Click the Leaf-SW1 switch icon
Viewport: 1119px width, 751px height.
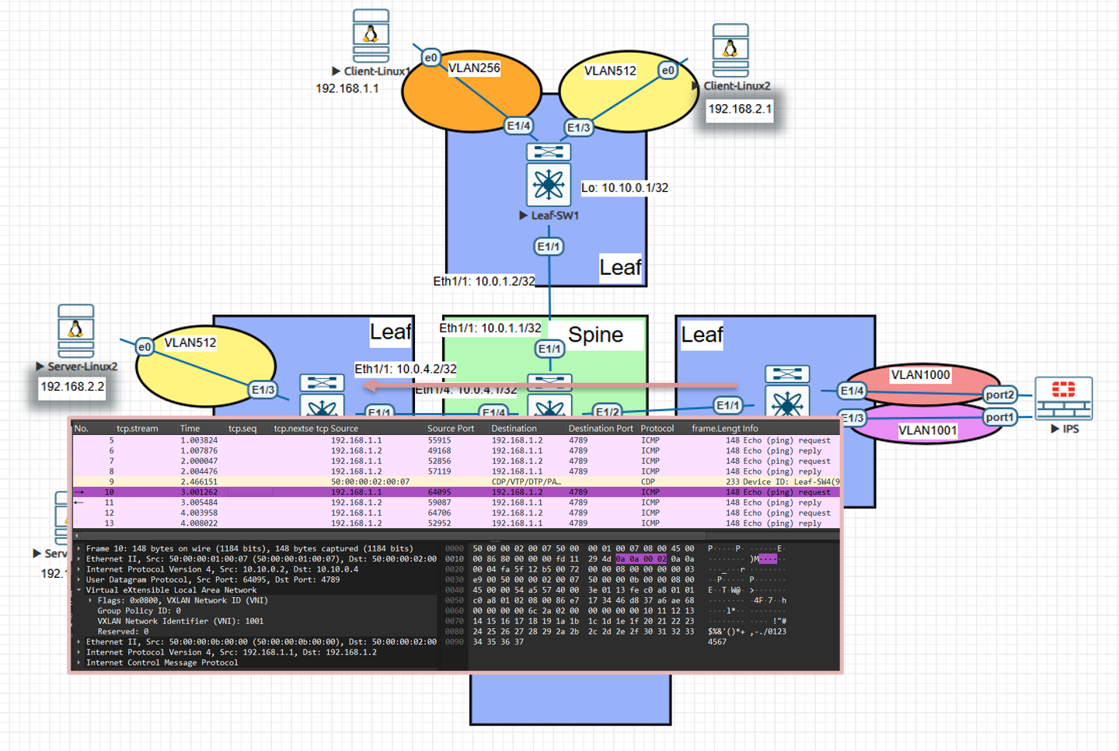[x=549, y=184]
